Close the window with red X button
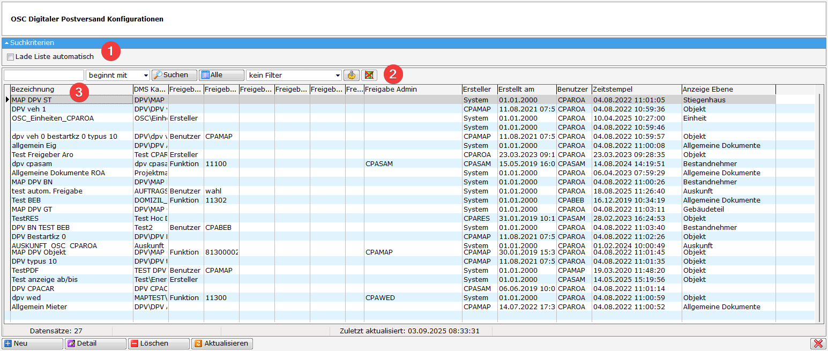Image resolution: width=828 pixels, height=351 pixels. [818, 343]
